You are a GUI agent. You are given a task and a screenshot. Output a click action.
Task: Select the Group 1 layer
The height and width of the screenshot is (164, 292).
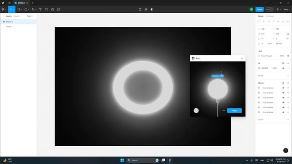[18, 27]
